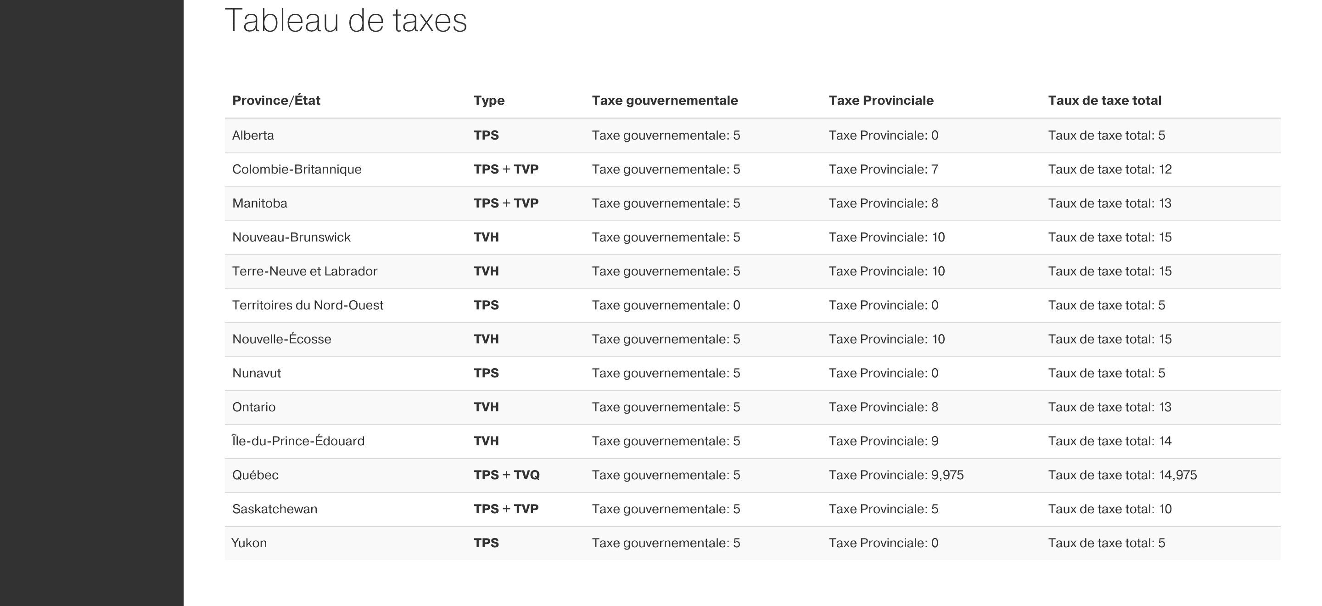This screenshot has height=606, width=1322.
Task: Click the Taxe gouvernementale column header
Action: [x=665, y=101]
